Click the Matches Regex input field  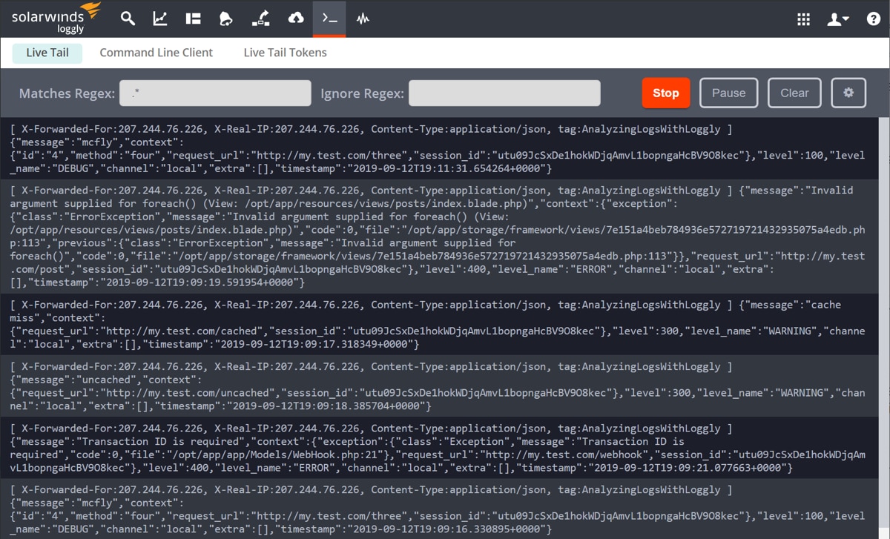(215, 93)
